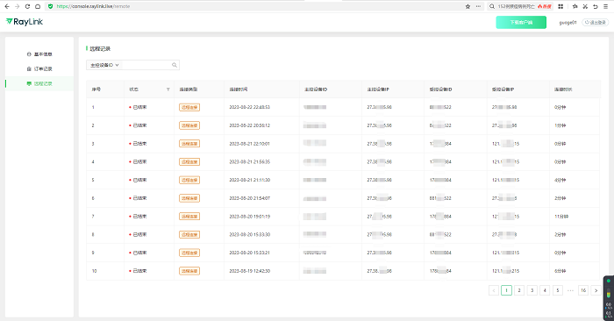Click the pagination ellipsis to jump pages

[570, 290]
